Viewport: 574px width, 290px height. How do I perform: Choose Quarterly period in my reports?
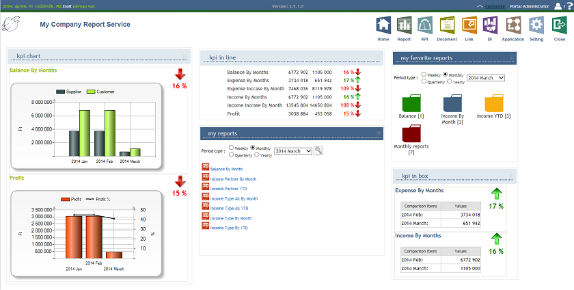[232, 155]
